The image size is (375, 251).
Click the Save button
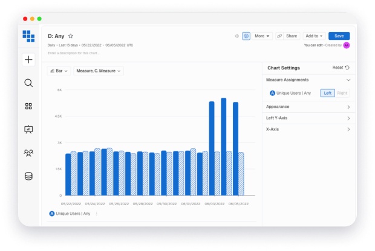(x=339, y=36)
